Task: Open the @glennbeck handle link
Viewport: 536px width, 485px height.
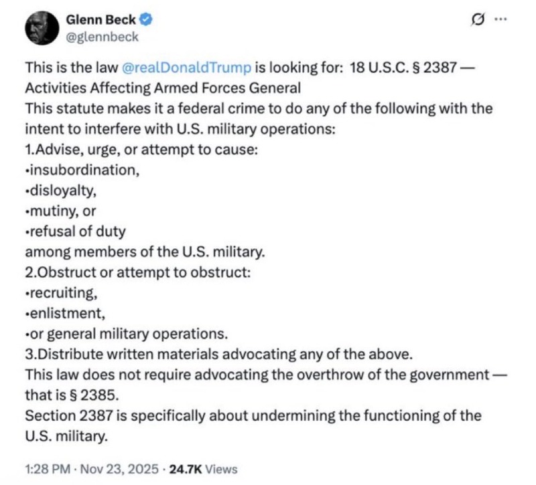Action: coord(103,37)
